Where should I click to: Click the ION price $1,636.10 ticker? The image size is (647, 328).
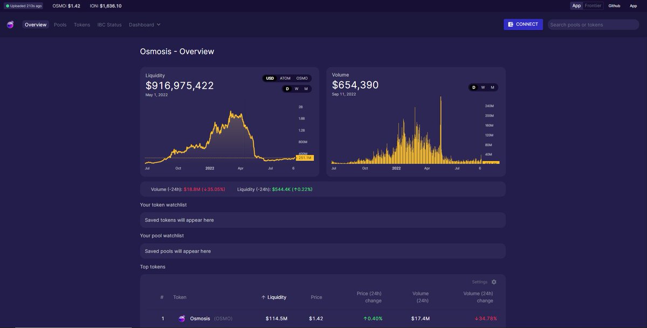[x=106, y=6]
